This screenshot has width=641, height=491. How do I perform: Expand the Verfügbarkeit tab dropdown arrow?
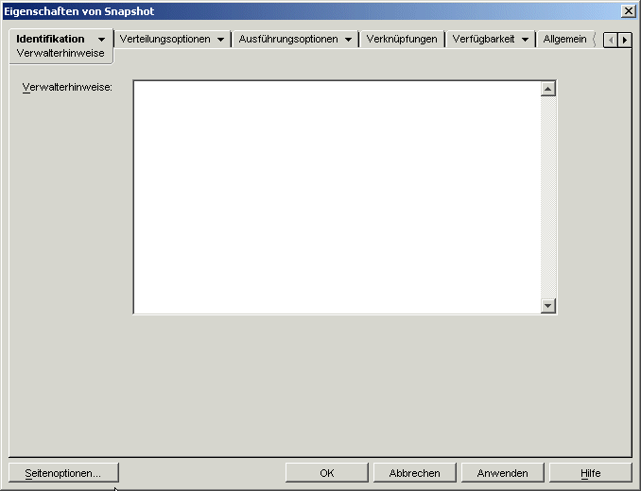click(526, 40)
